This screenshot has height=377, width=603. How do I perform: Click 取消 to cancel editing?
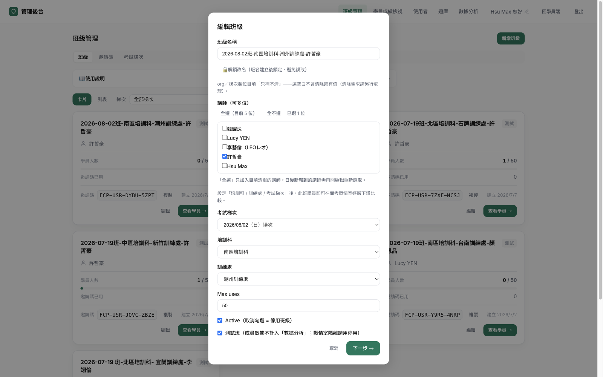click(x=334, y=348)
